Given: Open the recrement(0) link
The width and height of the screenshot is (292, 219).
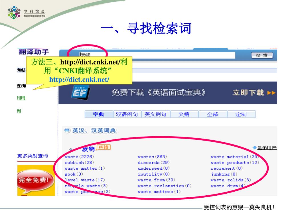Looking at the screenshot, I should [x=227, y=168].
